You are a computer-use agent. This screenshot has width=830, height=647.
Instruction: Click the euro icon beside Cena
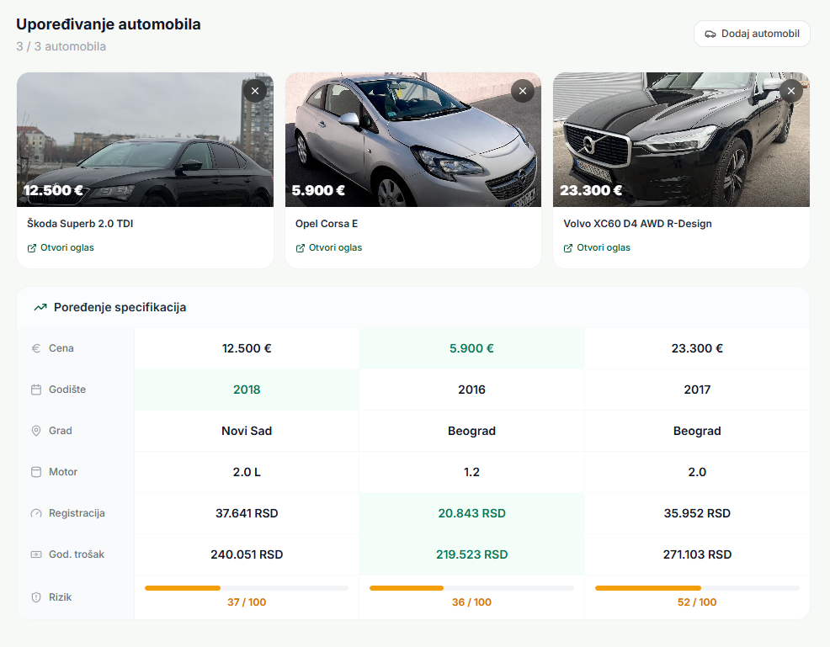(36, 348)
